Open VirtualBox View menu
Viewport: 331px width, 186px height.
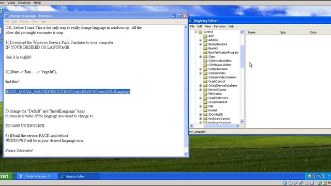click(x=11, y=3)
